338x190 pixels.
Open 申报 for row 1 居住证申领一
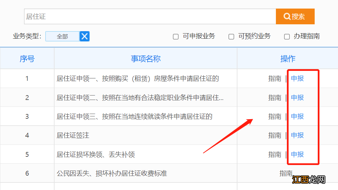pyautogui.click(x=297, y=79)
